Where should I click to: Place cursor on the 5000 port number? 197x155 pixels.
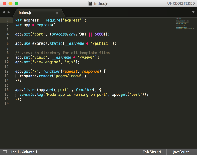(99, 34)
